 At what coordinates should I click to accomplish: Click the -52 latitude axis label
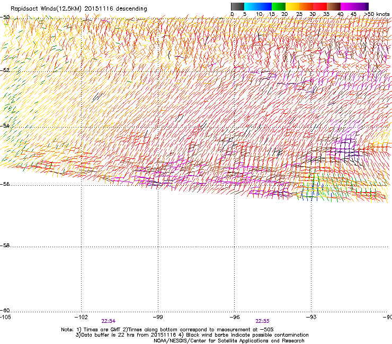(5, 70)
